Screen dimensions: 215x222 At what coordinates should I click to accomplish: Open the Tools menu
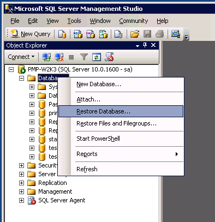tap(74, 21)
